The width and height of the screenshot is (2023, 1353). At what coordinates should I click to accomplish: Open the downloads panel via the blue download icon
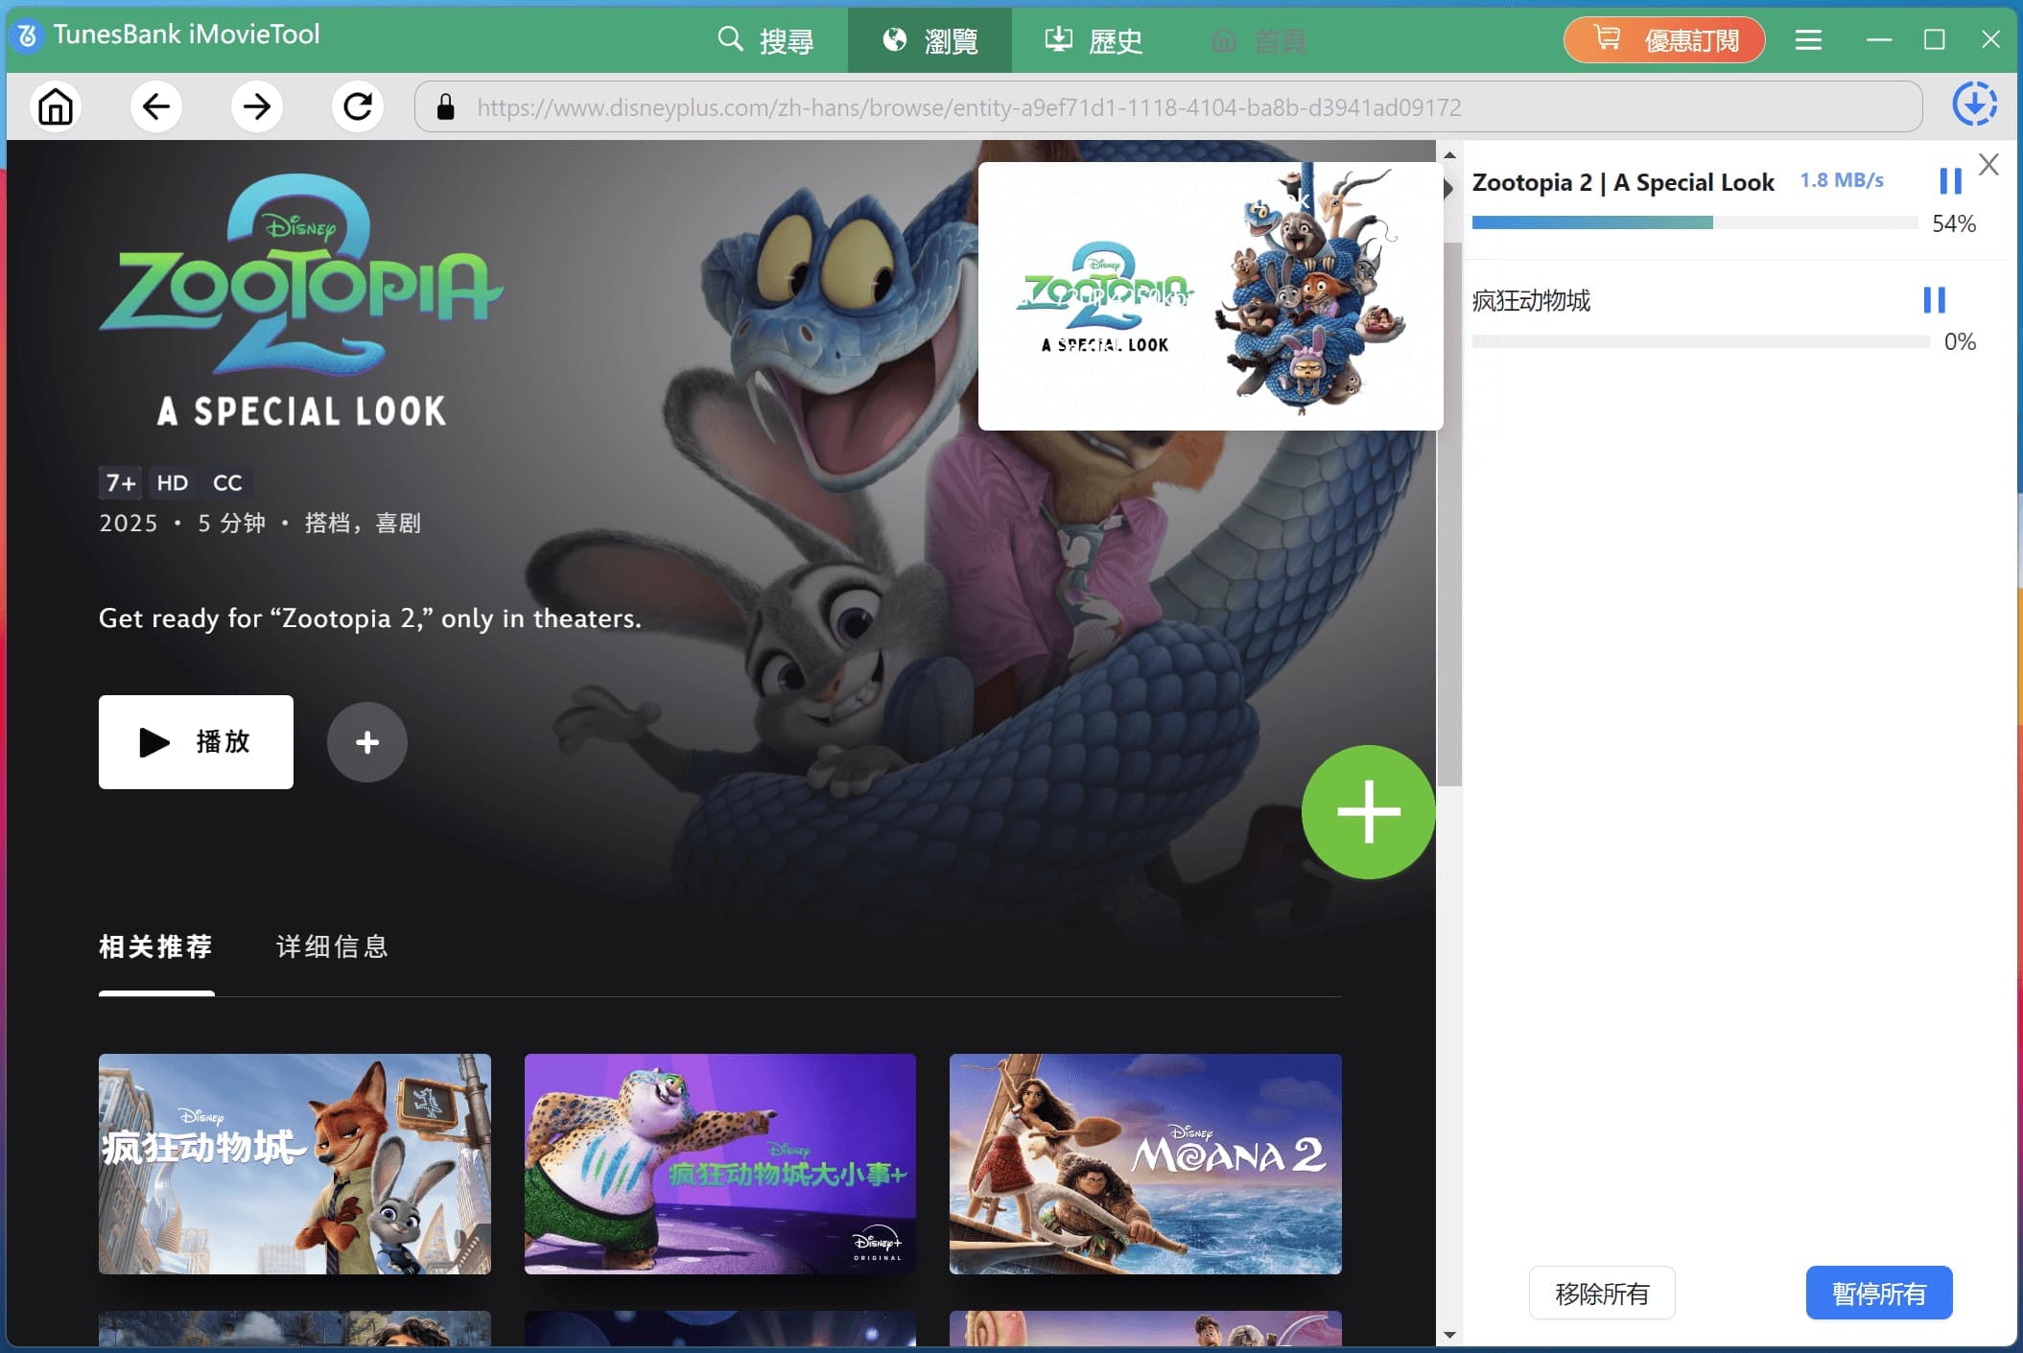(1973, 106)
